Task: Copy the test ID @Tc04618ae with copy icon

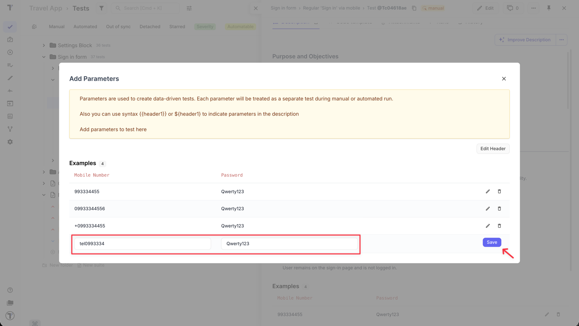Action: pos(413,8)
